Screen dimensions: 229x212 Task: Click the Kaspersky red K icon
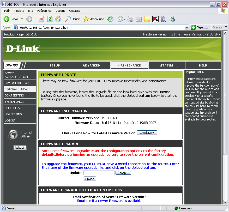(x=155, y=19)
